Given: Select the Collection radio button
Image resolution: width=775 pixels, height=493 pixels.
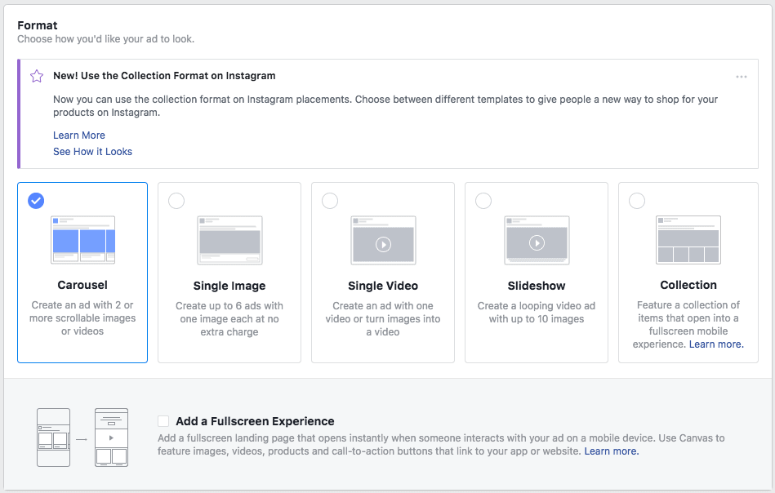Looking at the screenshot, I should tap(637, 201).
